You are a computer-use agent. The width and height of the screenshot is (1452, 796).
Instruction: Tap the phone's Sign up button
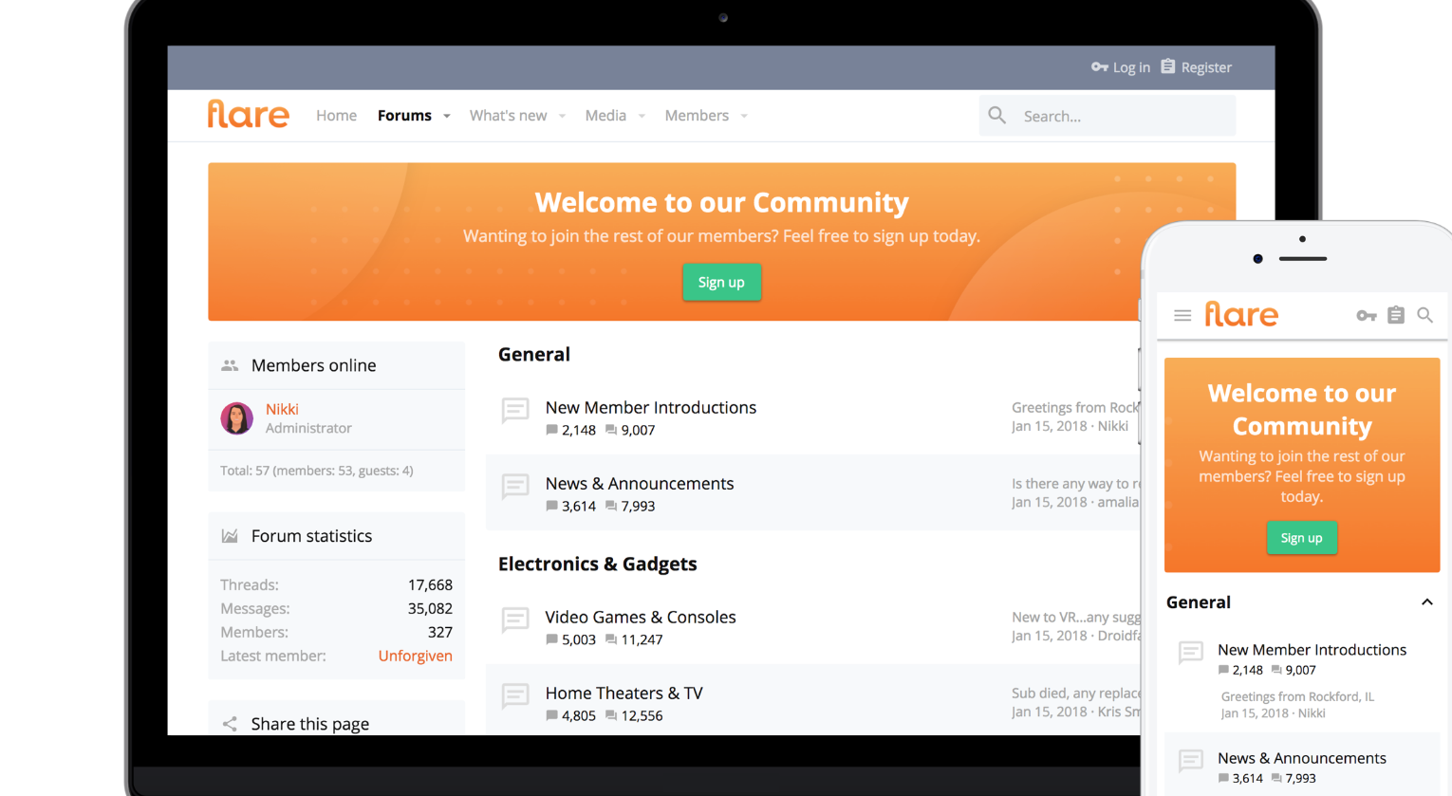(x=1301, y=538)
